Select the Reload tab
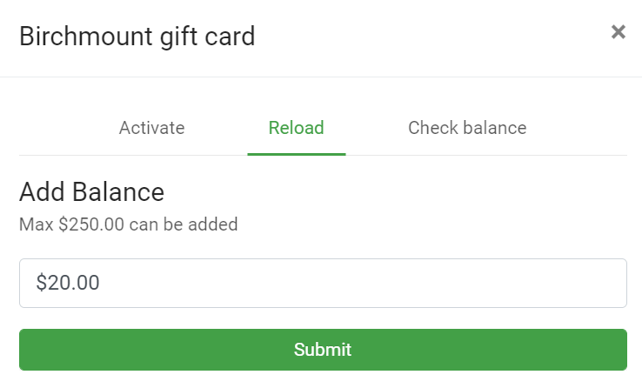The width and height of the screenshot is (642, 388). (296, 128)
